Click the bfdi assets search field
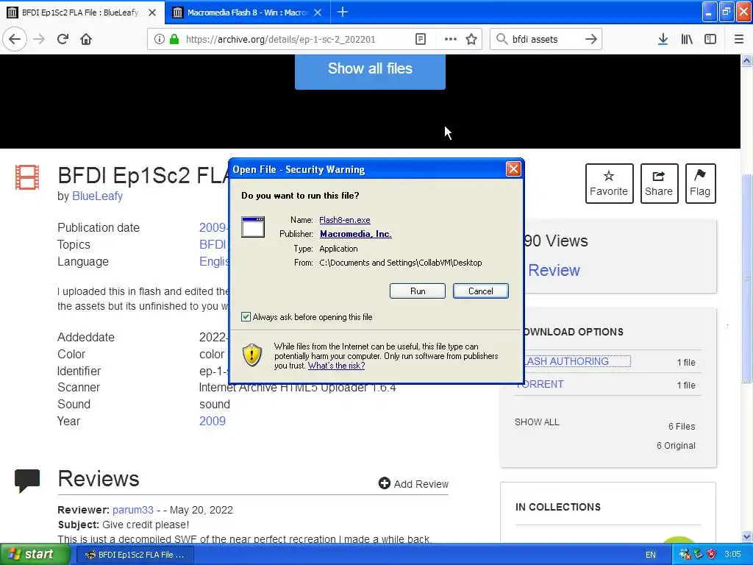 546,40
